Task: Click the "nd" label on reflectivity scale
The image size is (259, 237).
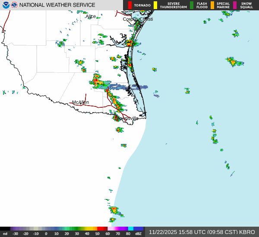Action: point(5,234)
